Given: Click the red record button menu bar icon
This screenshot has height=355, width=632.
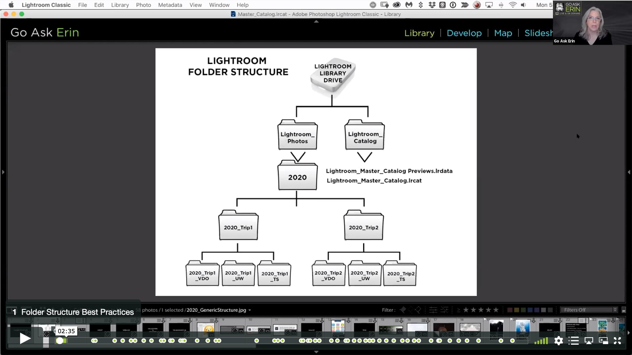Looking at the screenshot, I should [x=477, y=5].
